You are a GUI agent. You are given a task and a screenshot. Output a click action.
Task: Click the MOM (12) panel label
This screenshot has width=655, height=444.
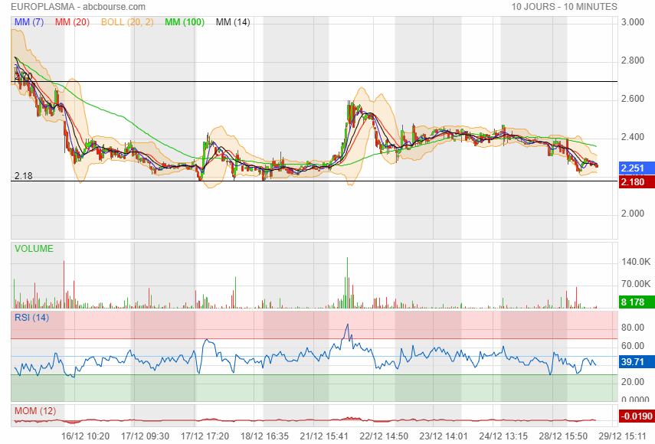35,411
